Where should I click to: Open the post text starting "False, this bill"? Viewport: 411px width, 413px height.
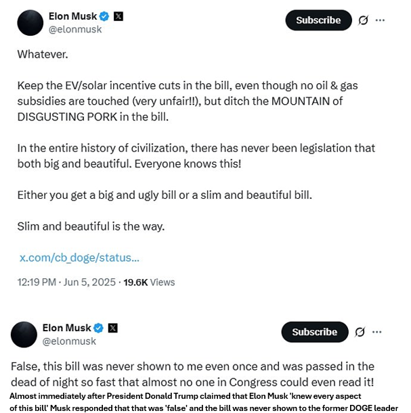(x=192, y=374)
